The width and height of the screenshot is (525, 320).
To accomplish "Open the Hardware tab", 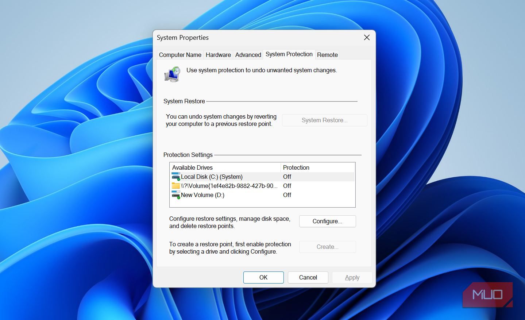I will tap(218, 55).
